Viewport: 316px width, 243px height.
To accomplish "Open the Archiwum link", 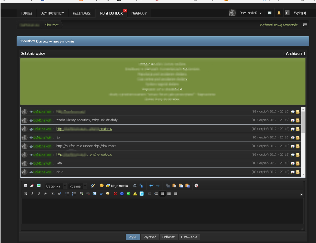I will [x=294, y=53].
